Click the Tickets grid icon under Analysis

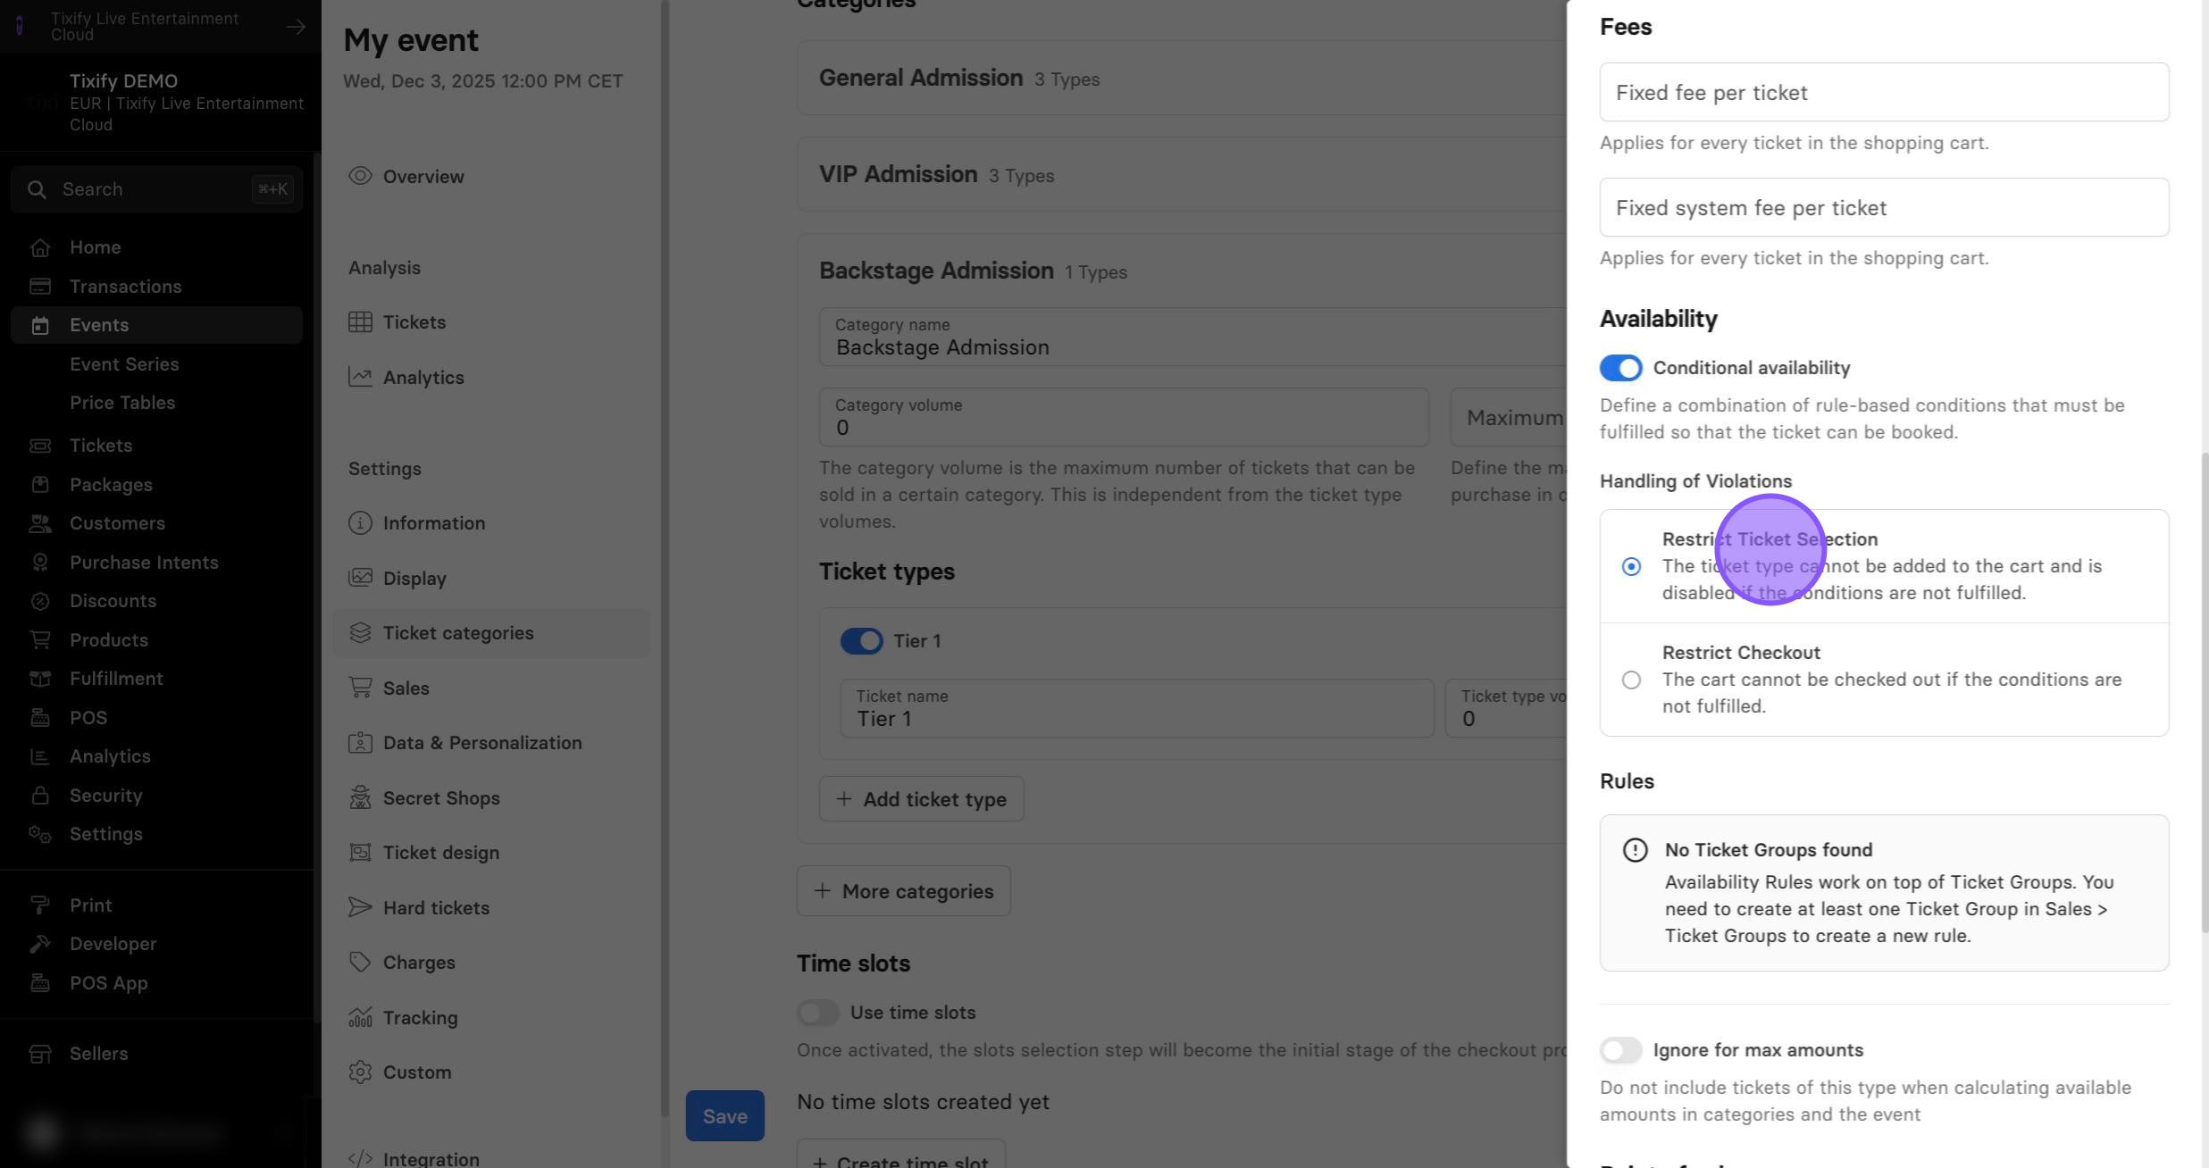click(360, 322)
